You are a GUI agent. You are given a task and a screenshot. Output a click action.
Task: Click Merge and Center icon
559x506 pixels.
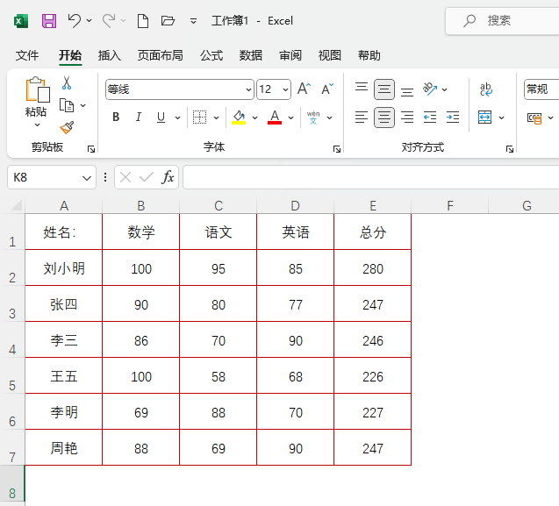click(x=484, y=118)
